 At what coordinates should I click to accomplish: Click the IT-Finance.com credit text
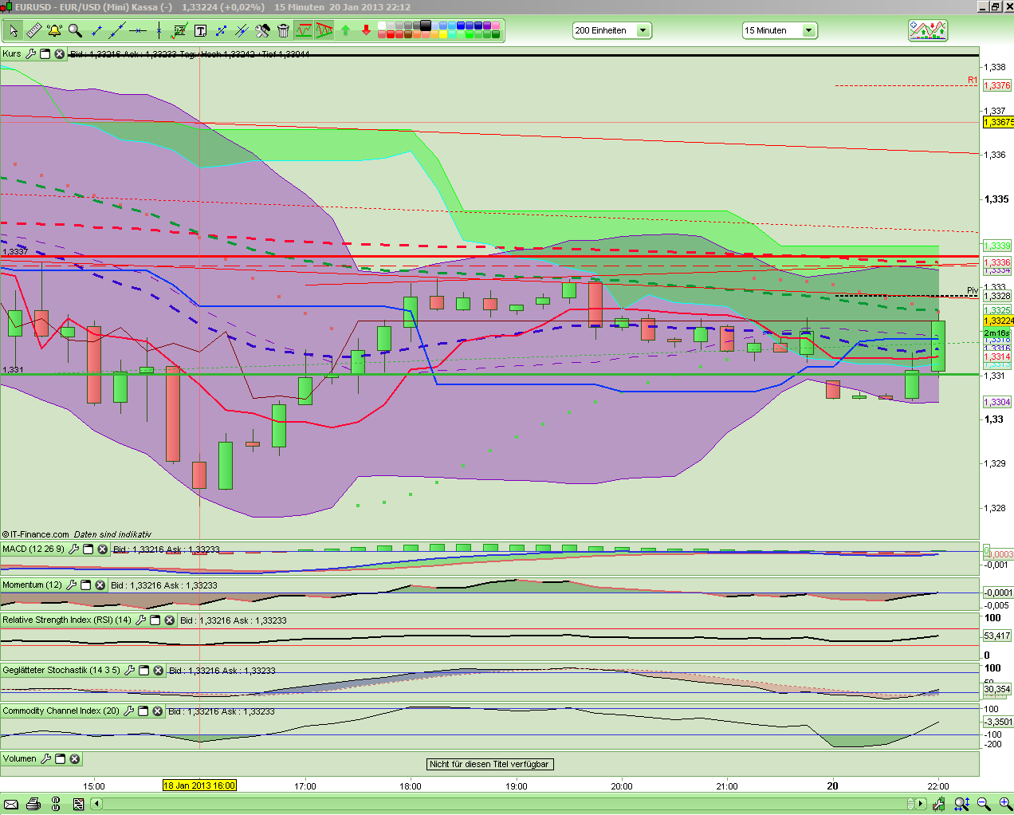click(x=36, y=534)
